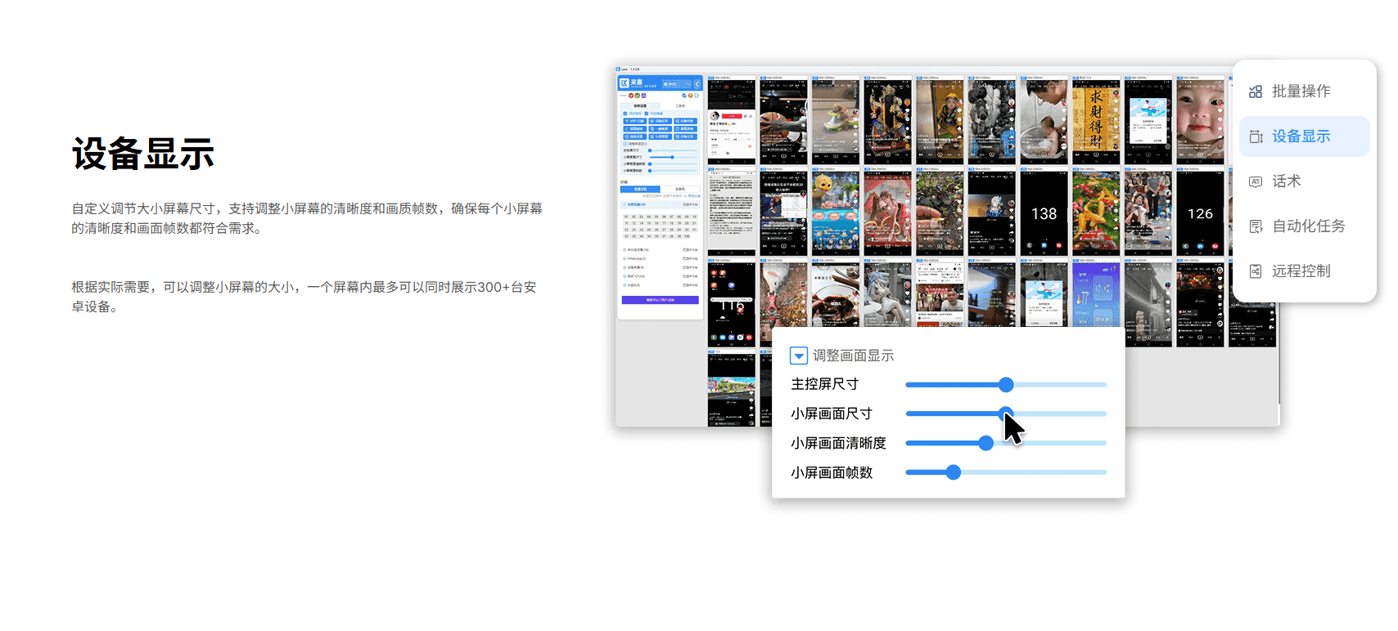1398x631 pixels.
Task: Select the phone screen showing 138
Action: (x=1044, y=212)
